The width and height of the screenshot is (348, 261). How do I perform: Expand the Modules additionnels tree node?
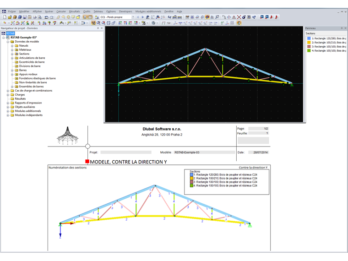8,111
